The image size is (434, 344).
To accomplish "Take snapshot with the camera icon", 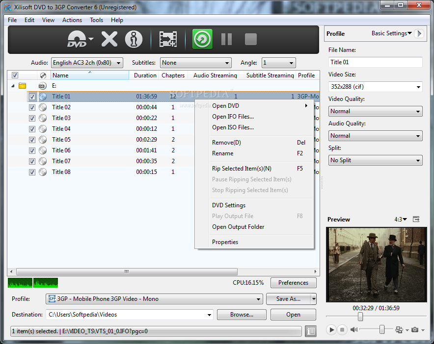I will (415, 330).
